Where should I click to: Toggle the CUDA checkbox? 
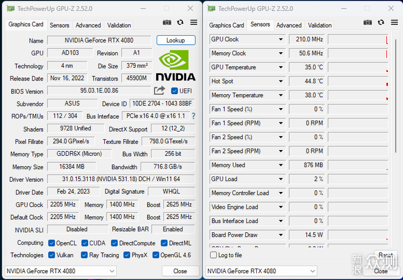coord(85,243)
